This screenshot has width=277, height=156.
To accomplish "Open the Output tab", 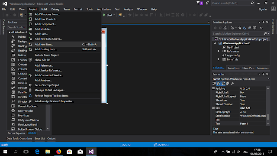I will click(52, 139).
